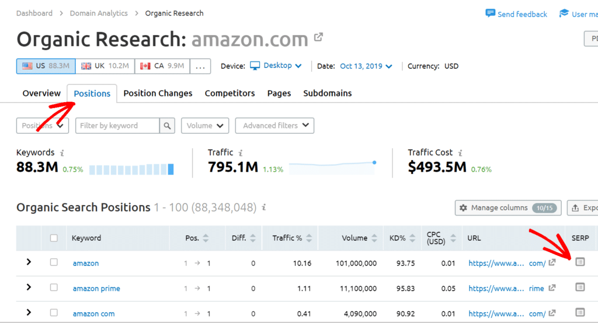This screenshot has height=323, width=598.
Task: Open the amazon keyword link
Action: pos(85,263)
